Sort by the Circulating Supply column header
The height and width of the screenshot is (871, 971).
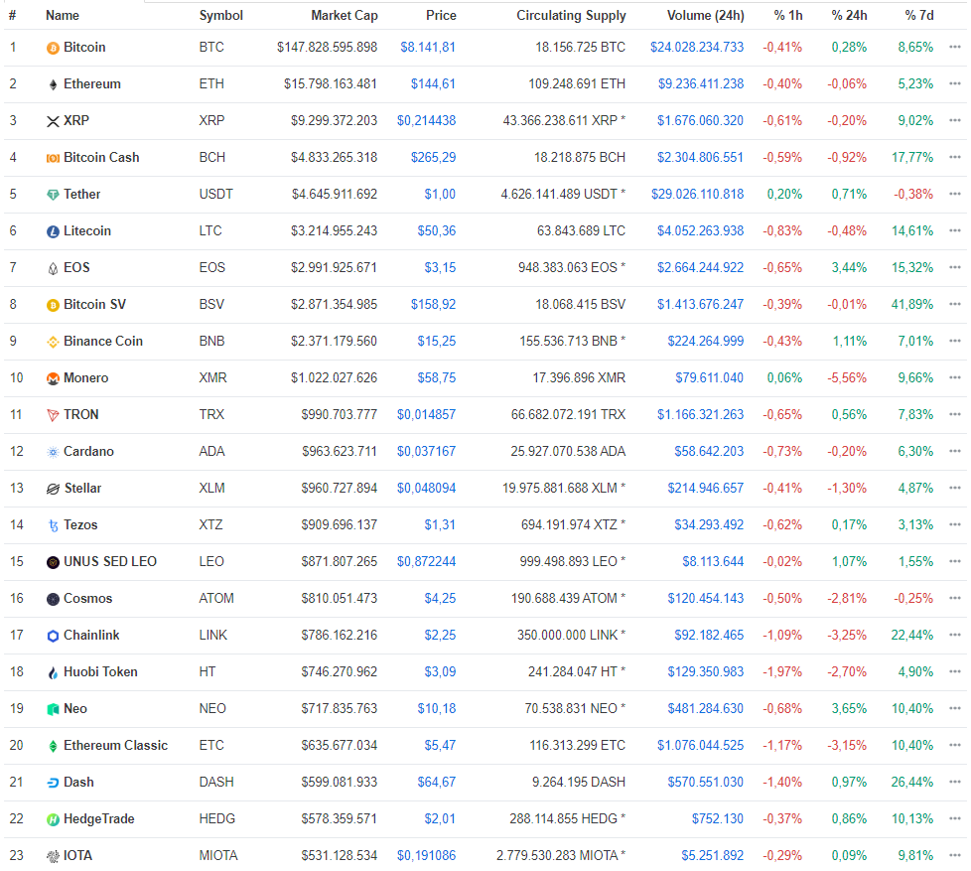(x=571, y=16)
